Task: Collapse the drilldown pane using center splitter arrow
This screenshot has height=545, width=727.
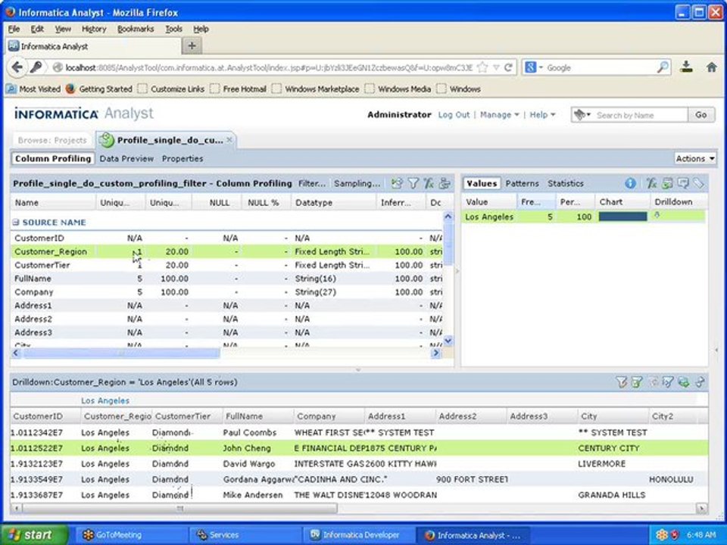Action: coord(358,370)
